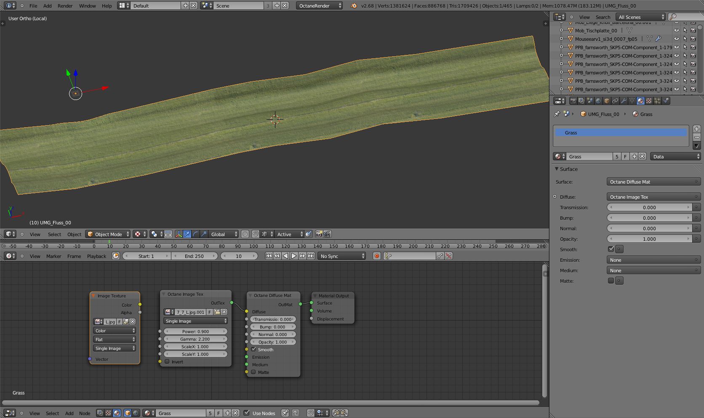Toggle Invert checkbox in Octane Image Tex node

click(x=167, y=362)
